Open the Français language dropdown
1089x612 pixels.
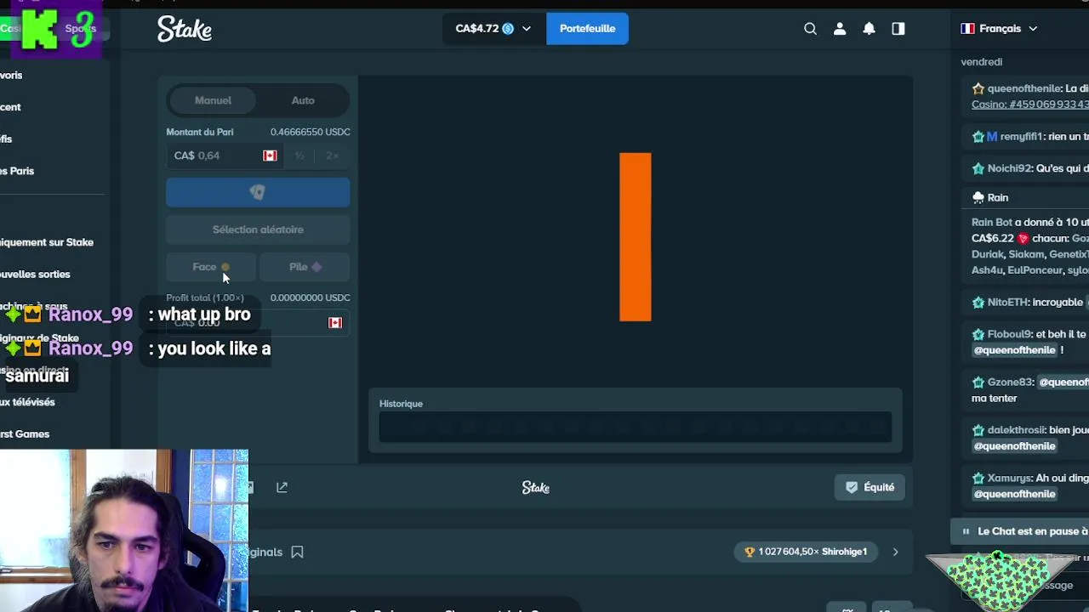(x=1000, y=29)
